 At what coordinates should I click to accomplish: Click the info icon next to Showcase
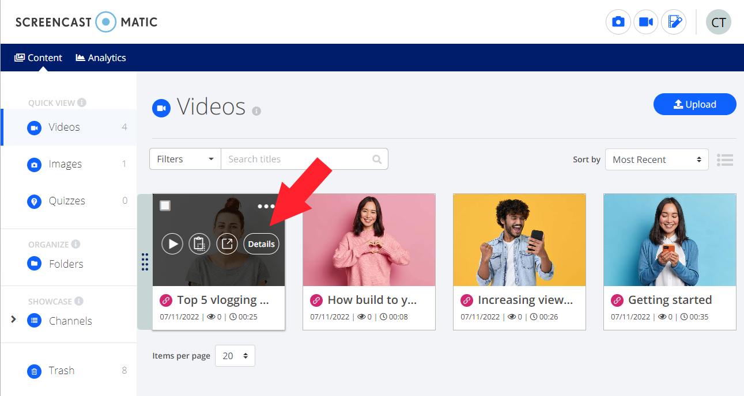click(79, 301)
